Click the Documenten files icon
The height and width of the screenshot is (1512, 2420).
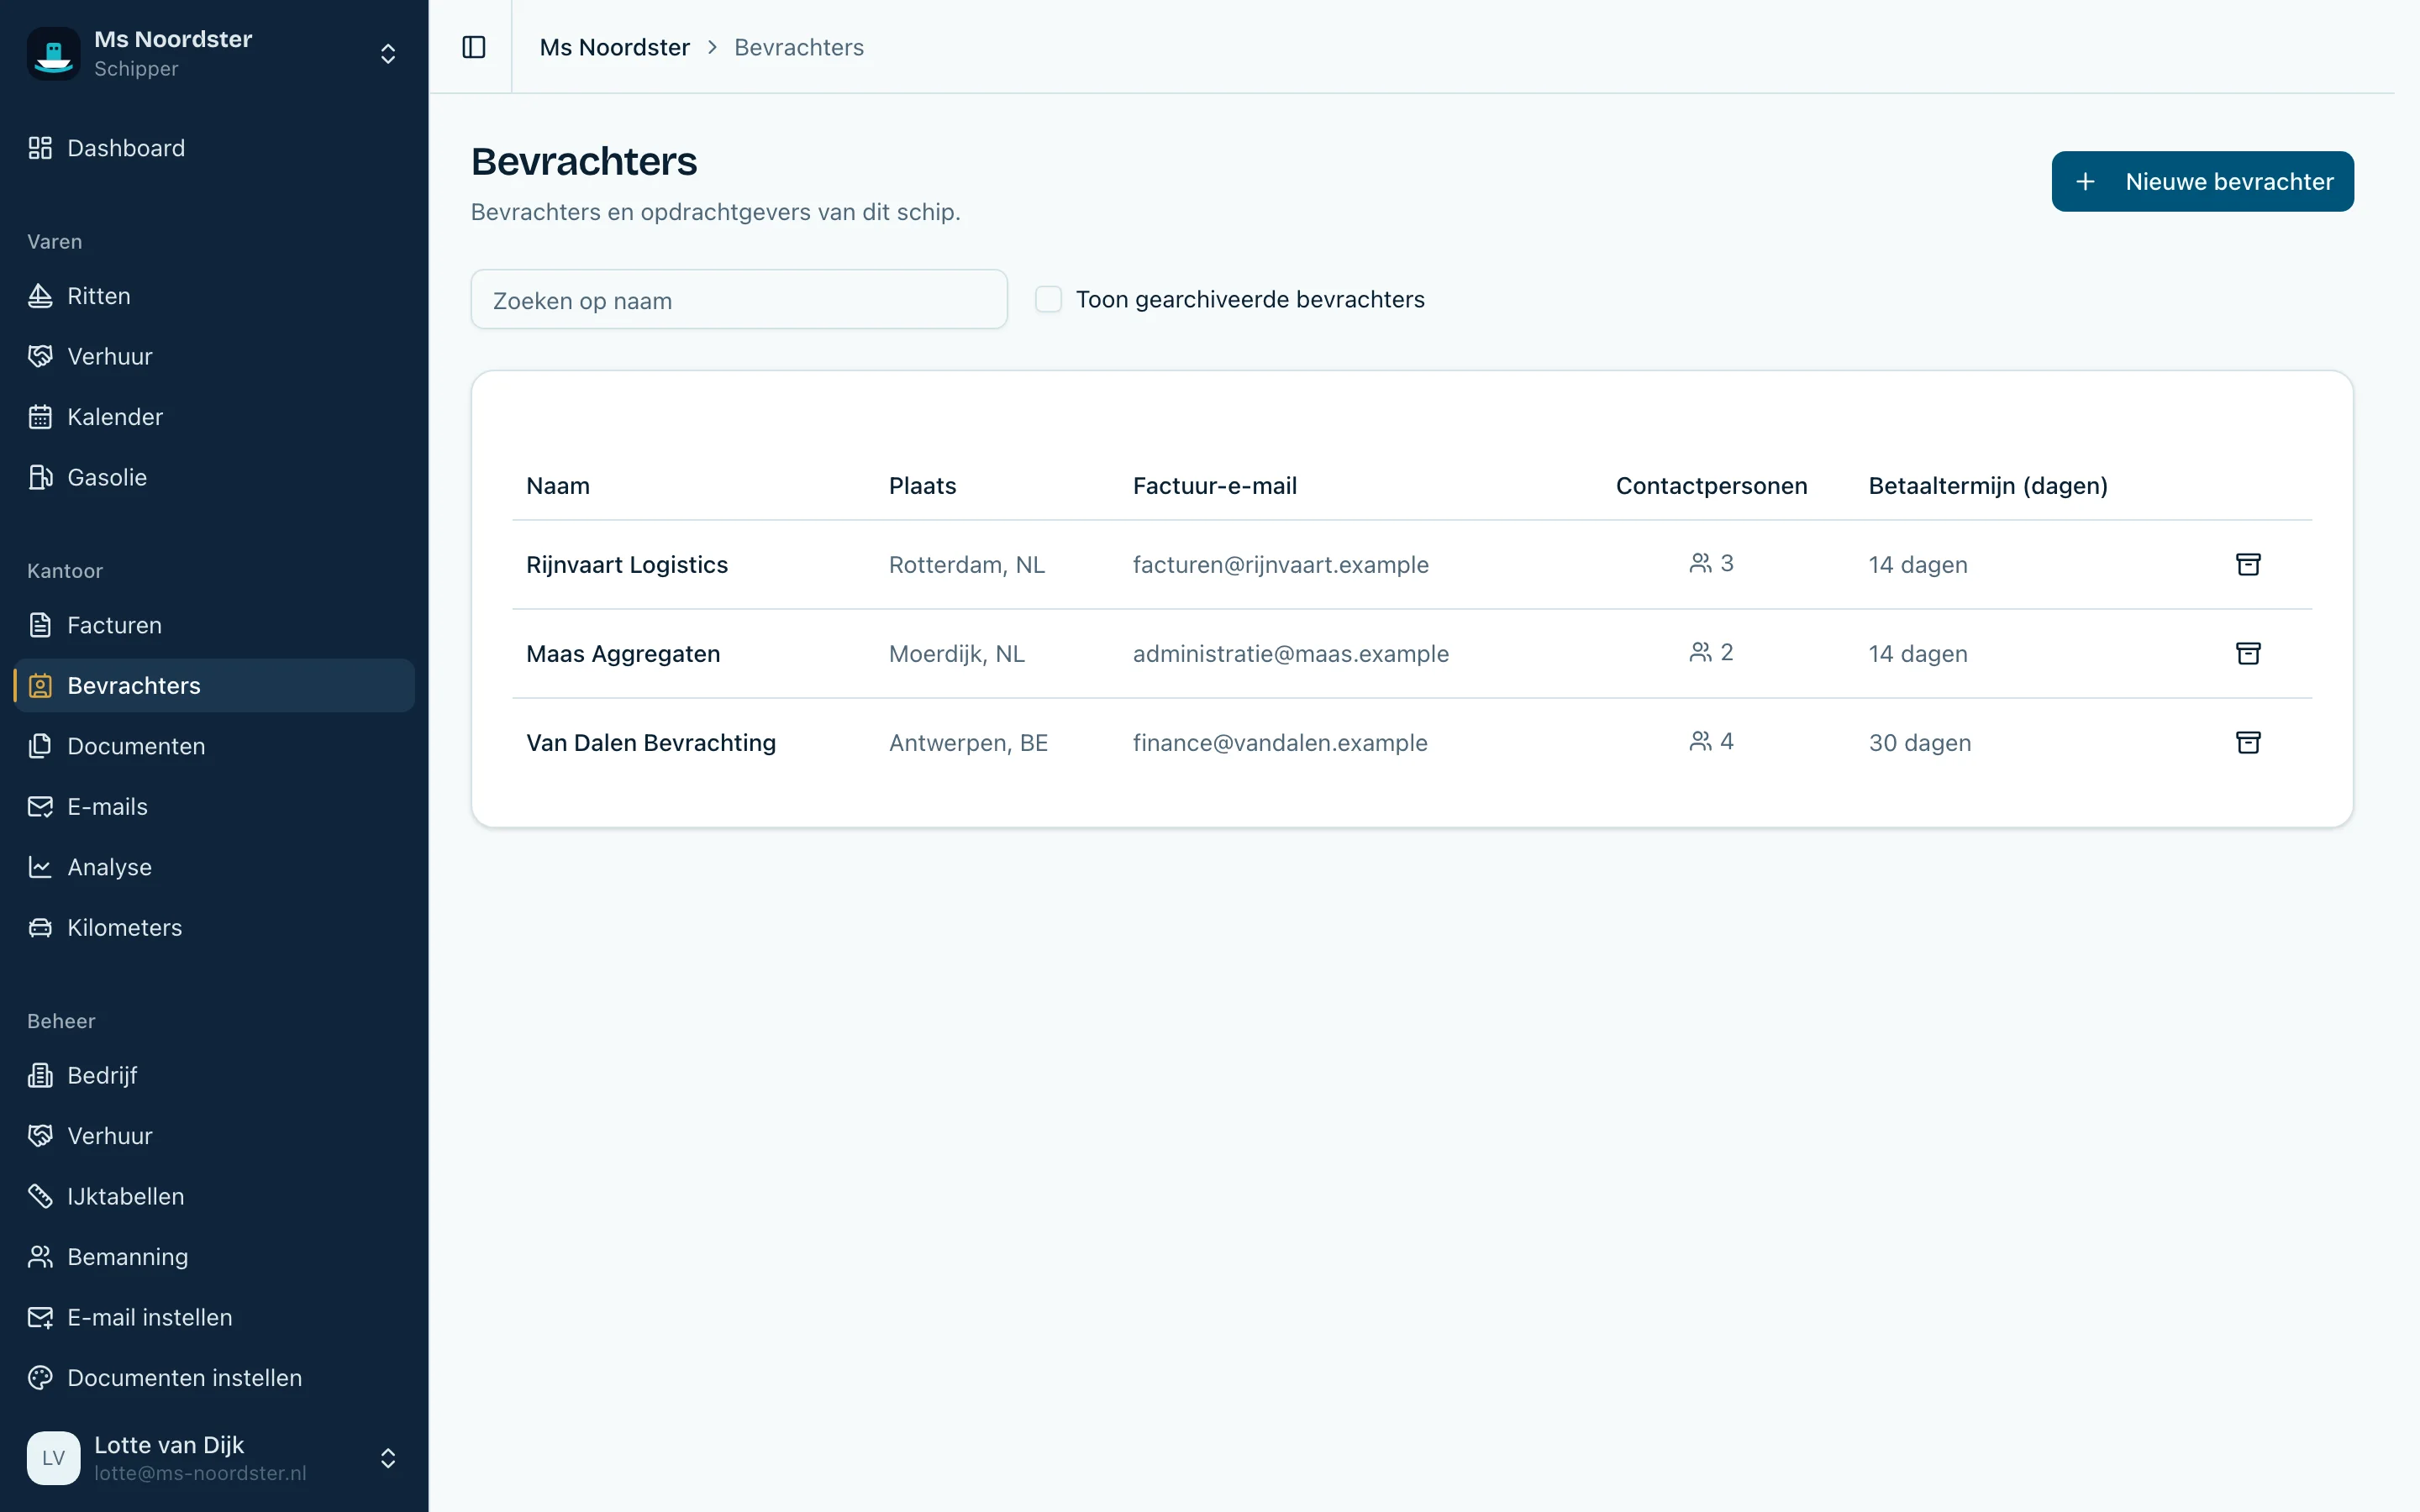click(x=40, y=746)
